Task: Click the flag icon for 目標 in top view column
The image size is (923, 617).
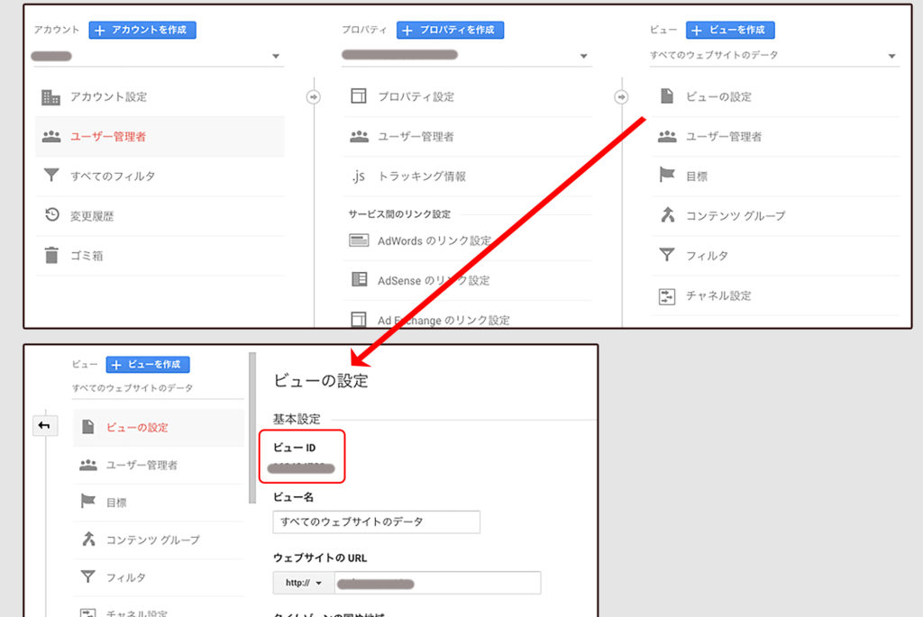Action: tap(667, 177)
